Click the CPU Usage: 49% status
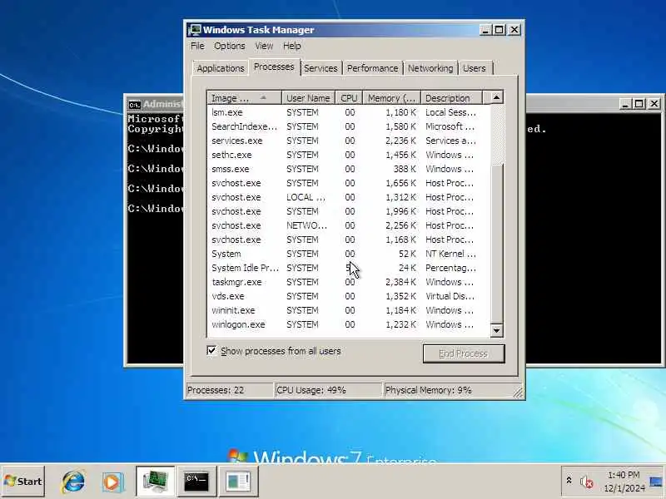The height and width of the screenshot is (499, 666). (328, 390)
